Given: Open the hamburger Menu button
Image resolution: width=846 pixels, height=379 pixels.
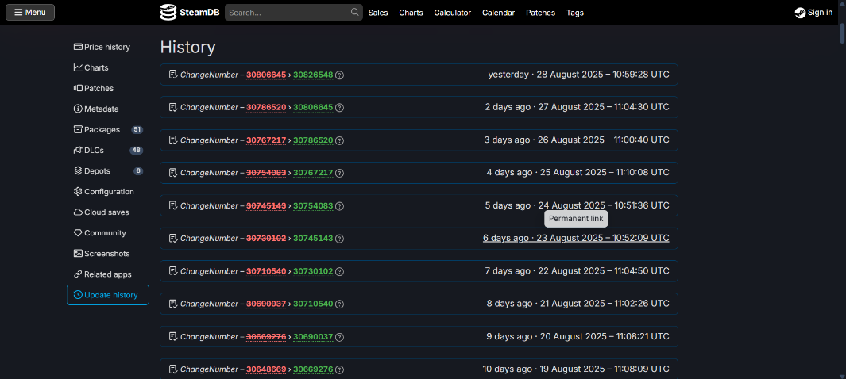Looking at the screenshot, I should (30, 13).
